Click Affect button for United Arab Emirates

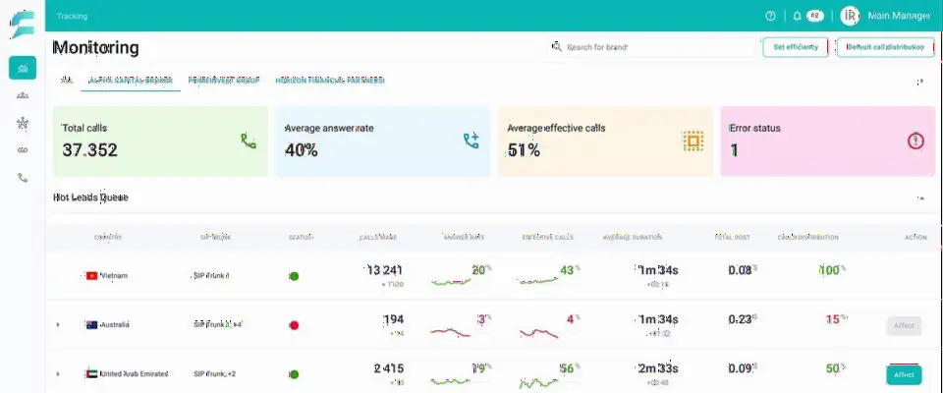904,374
